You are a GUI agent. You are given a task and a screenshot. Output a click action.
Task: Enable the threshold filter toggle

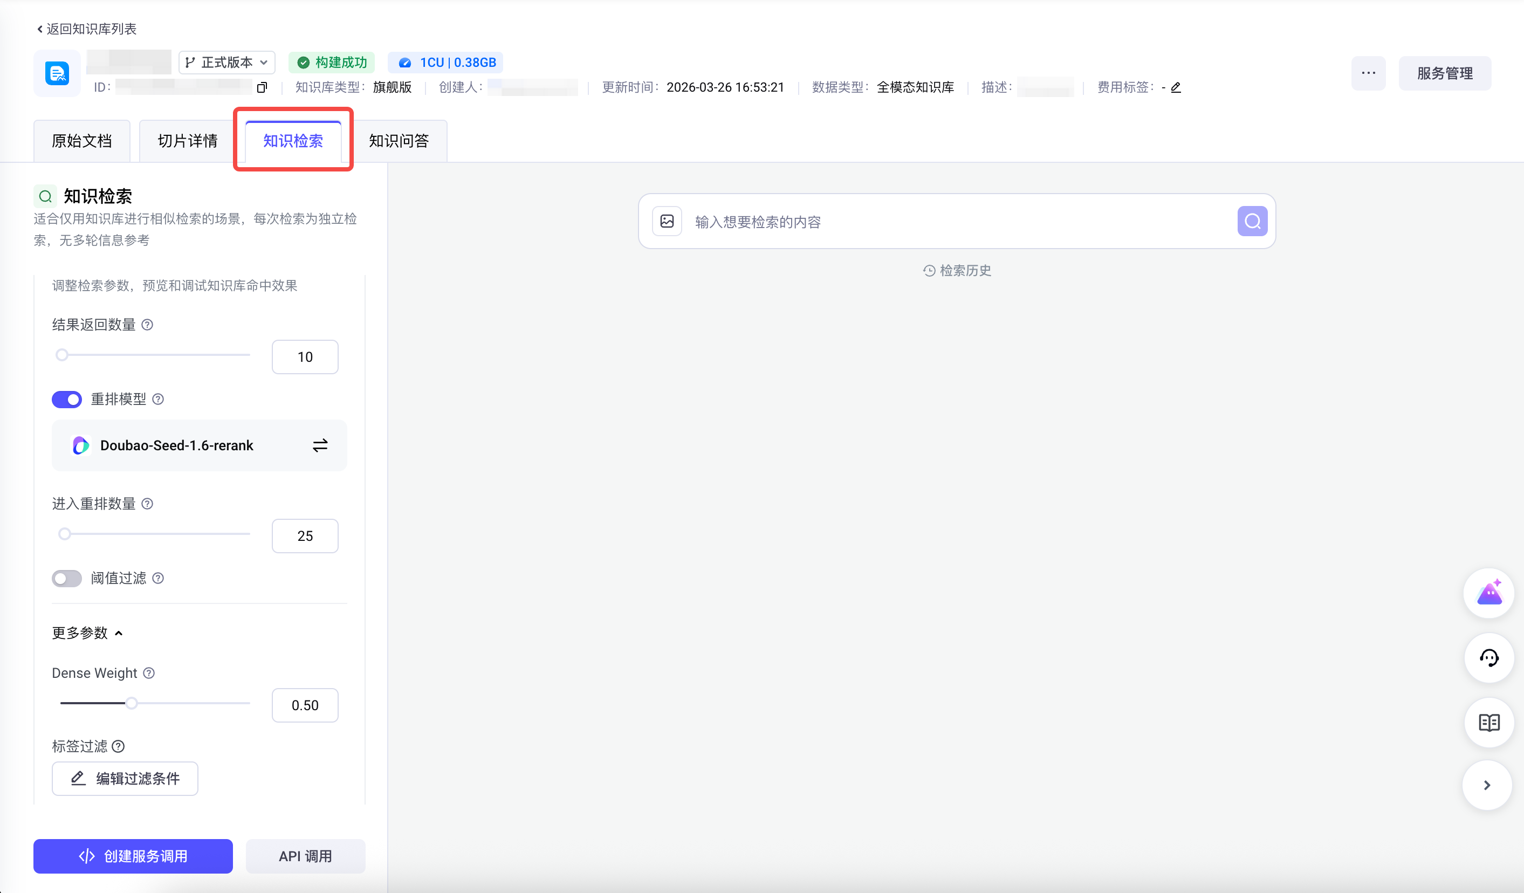pyautogui.click(x=66, y=579)
